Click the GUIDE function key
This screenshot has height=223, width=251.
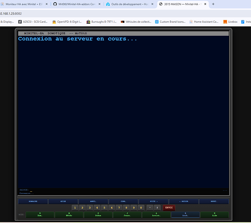coord(63,202)
